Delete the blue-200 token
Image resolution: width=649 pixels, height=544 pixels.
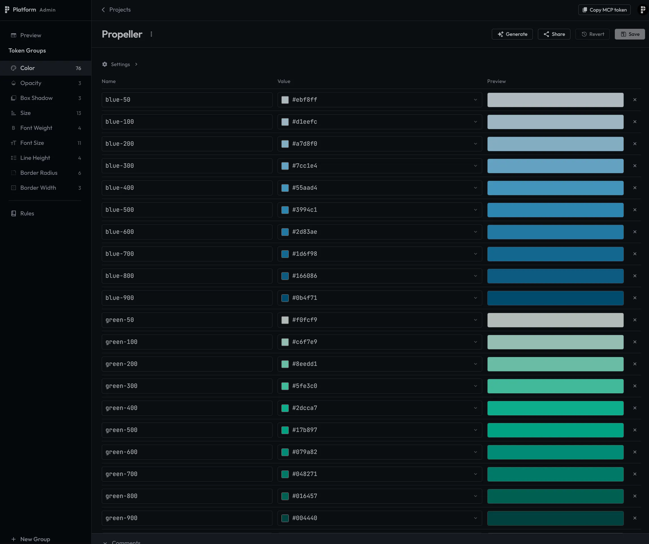coord(635,144)
